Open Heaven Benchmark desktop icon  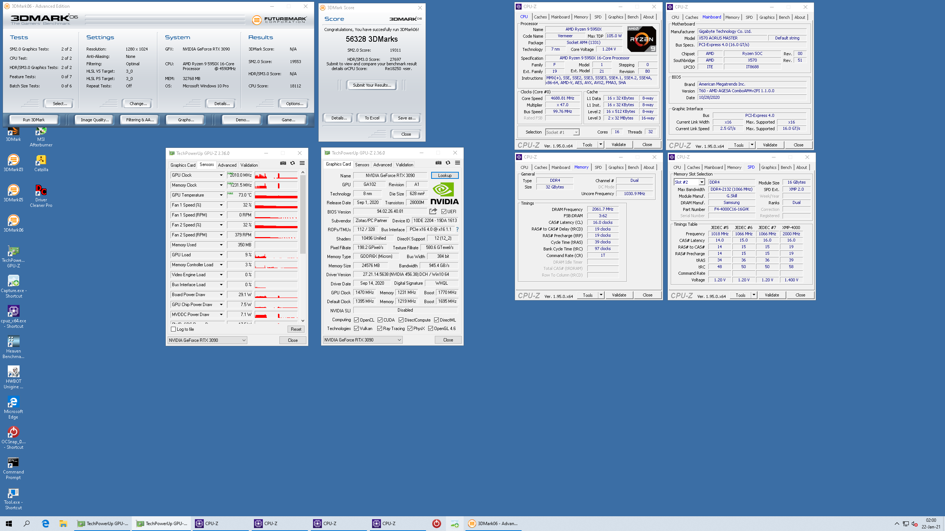13,347
